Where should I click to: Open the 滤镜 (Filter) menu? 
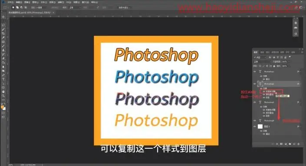[60, 2]
